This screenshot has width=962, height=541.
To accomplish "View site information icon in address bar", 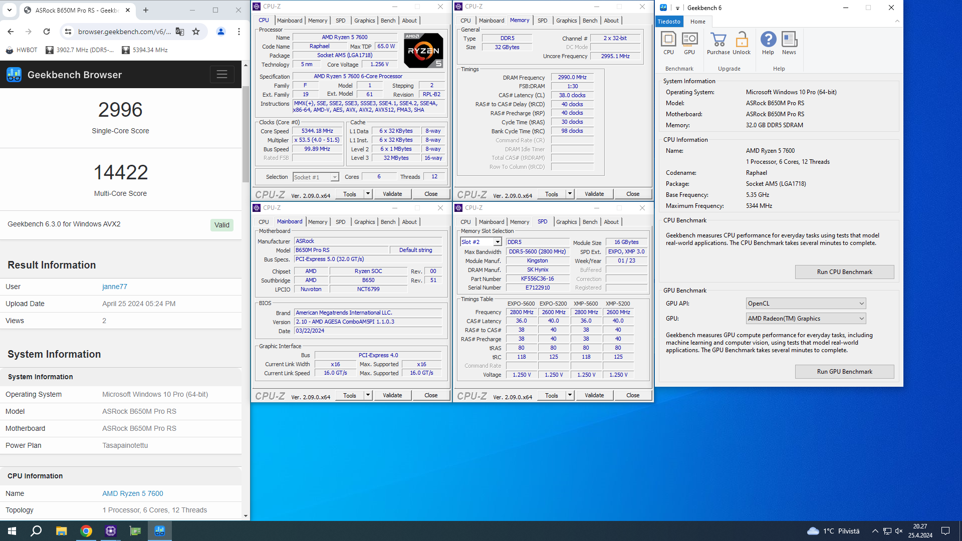I will point(68,32).
